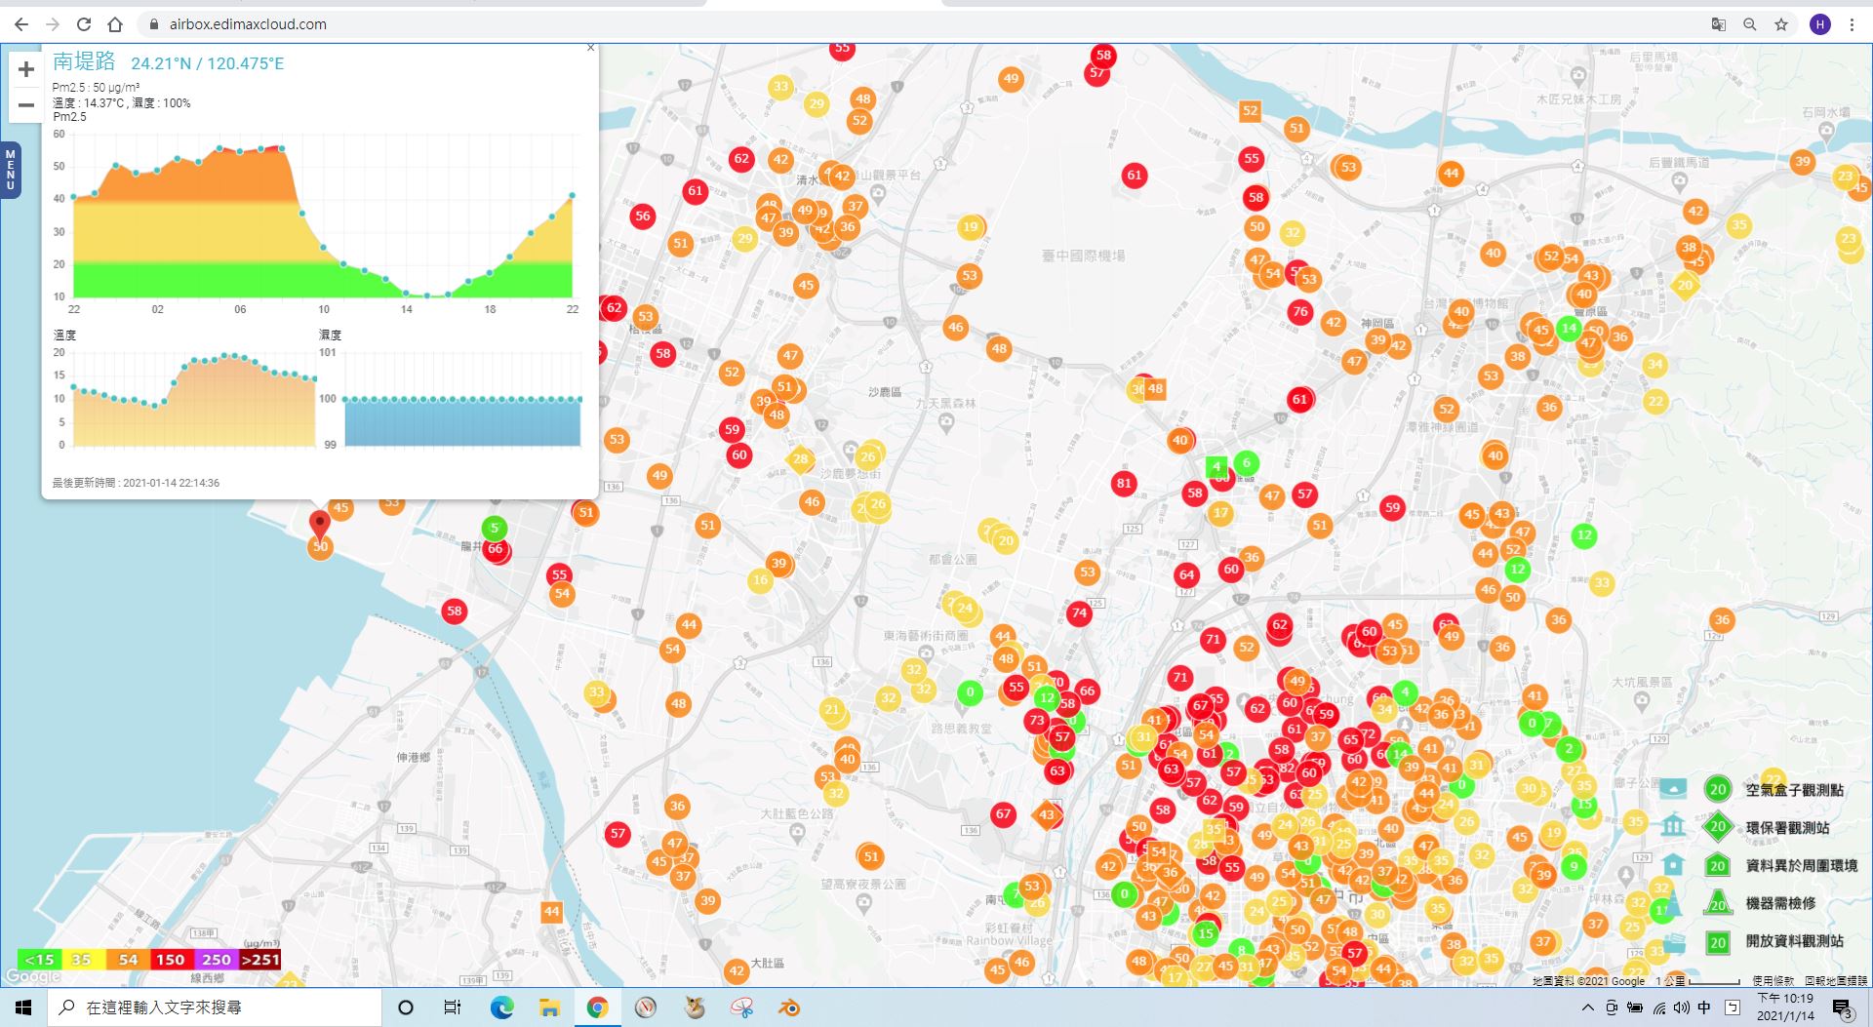Select the yellow diamond 28 marker

(800, 458)
